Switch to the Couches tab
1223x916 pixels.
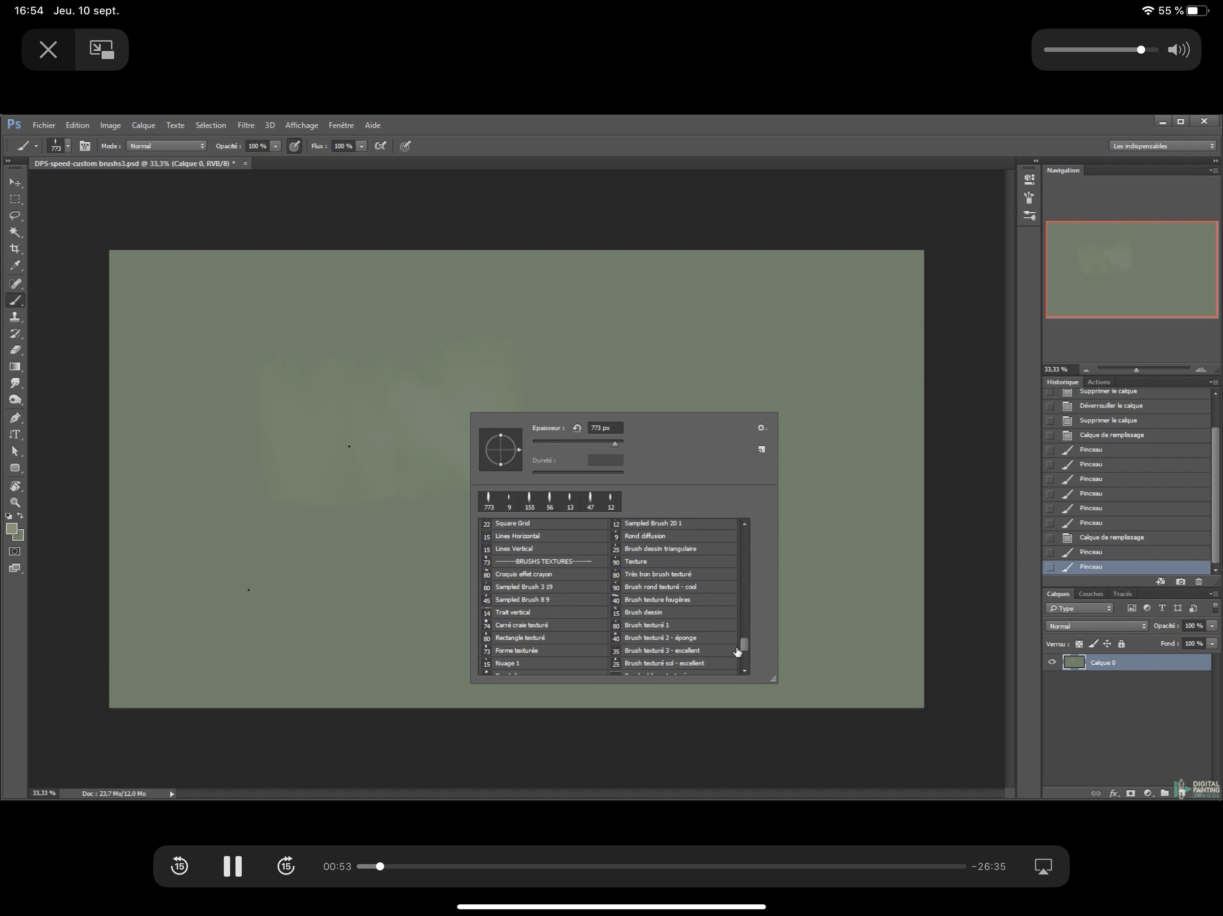point(1090,594)
